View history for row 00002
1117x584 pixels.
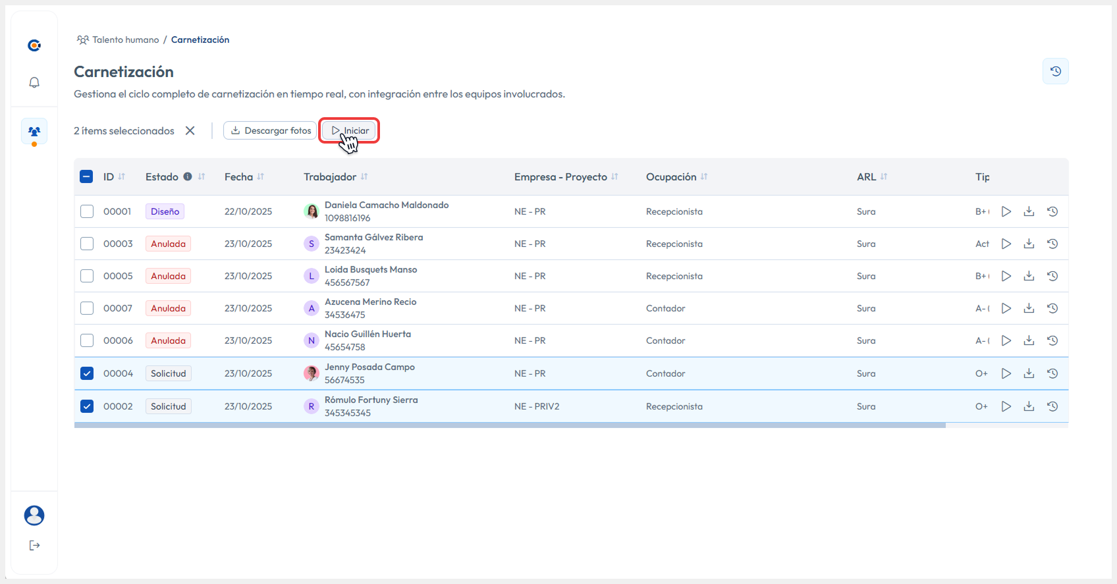pyautogui.click(x=1052, y=406)
